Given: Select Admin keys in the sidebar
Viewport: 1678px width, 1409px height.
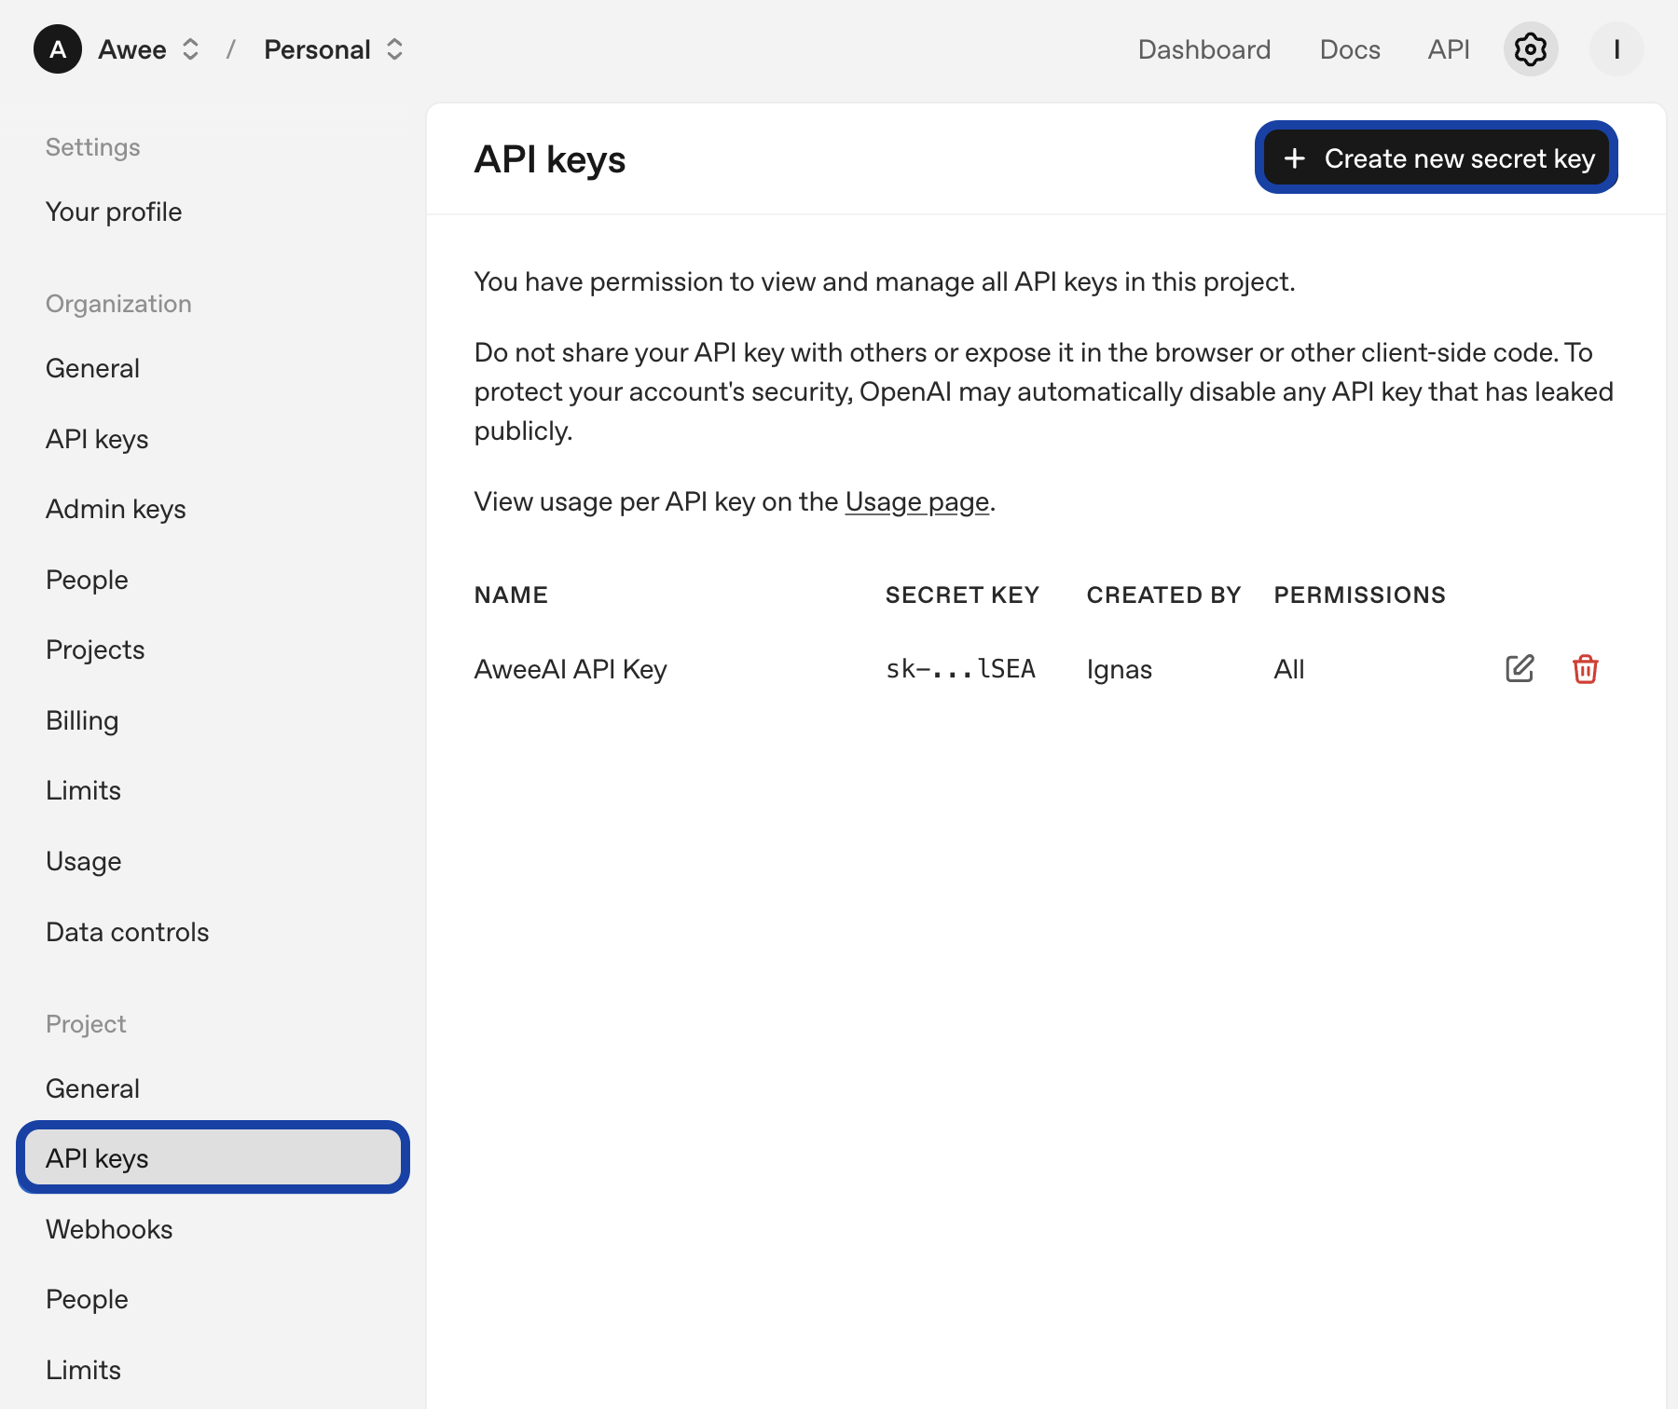Looking at the screenshot, I should [116, 509].
